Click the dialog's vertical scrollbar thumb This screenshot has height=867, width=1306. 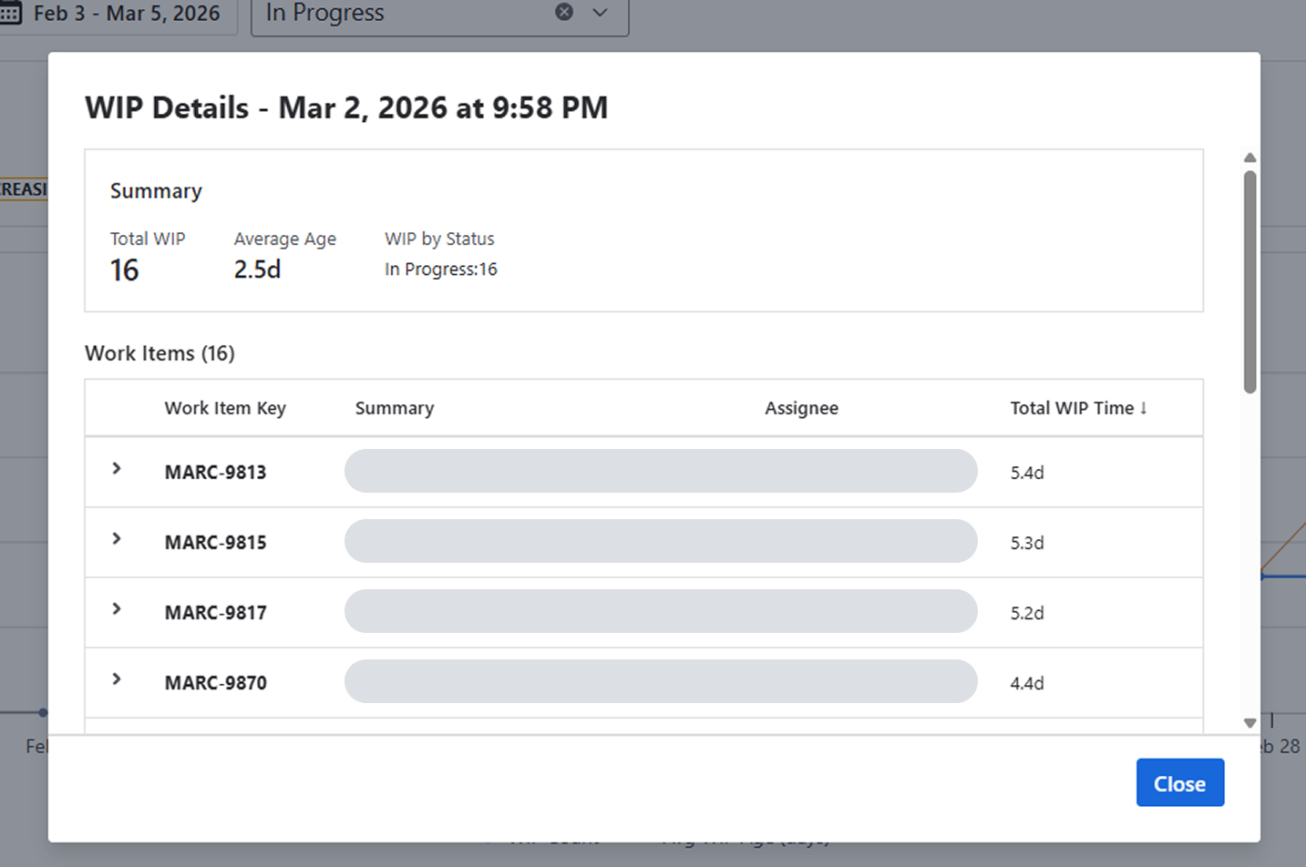(x=1249, y=282)
